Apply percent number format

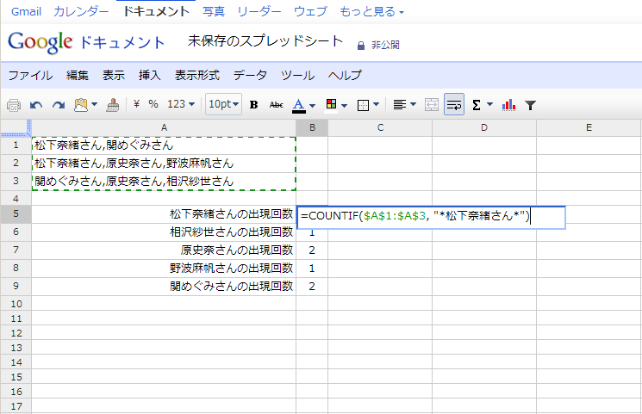pyautogui.click(x=153, y=104)
